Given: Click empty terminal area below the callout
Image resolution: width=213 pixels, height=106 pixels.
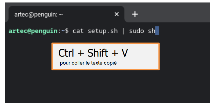Looking at the screenshot, I should (x=106, y=87).
